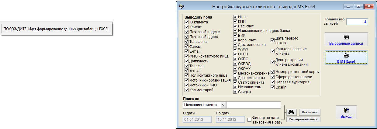Uncheck ОГРН checkbox

[x=235, y=54]
